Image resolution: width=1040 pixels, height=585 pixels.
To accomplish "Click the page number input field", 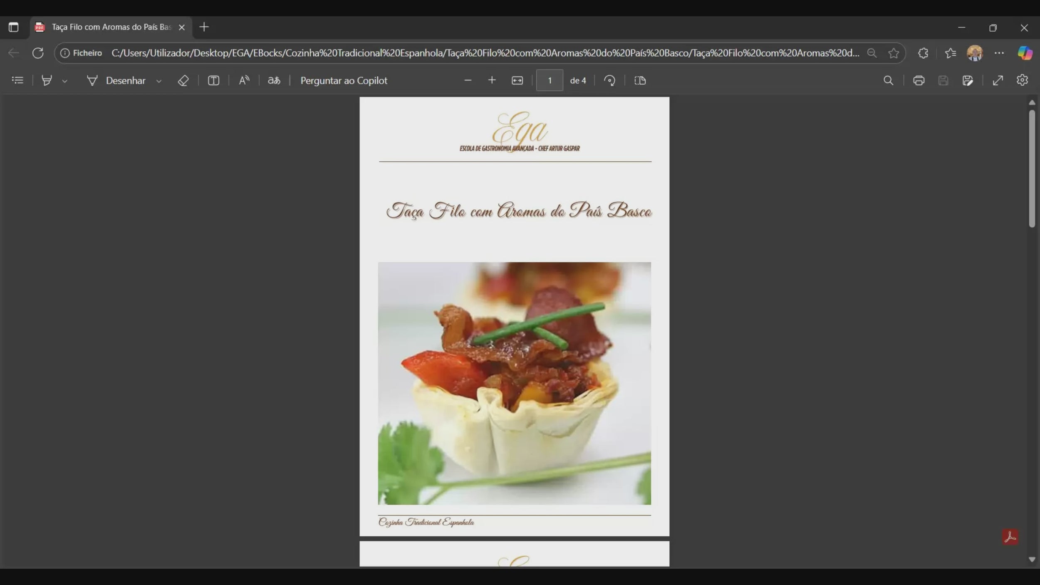I will click(549, 80).
